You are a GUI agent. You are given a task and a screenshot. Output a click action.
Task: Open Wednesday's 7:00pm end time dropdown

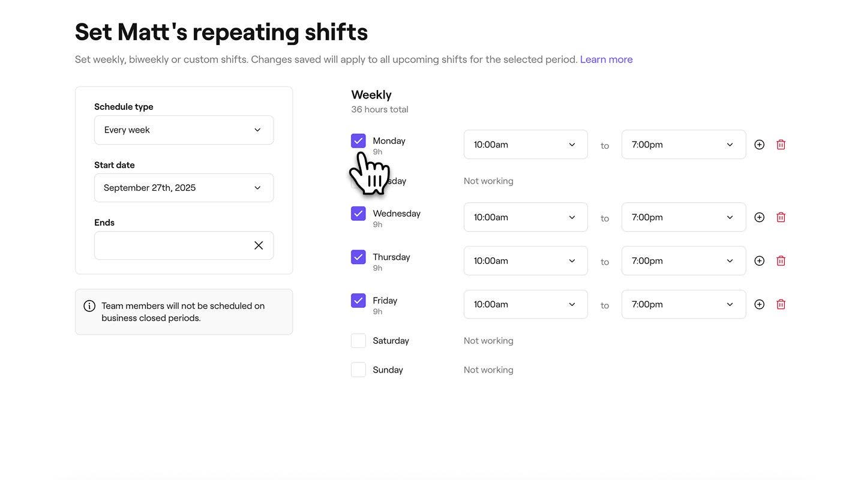pos(683,217)
